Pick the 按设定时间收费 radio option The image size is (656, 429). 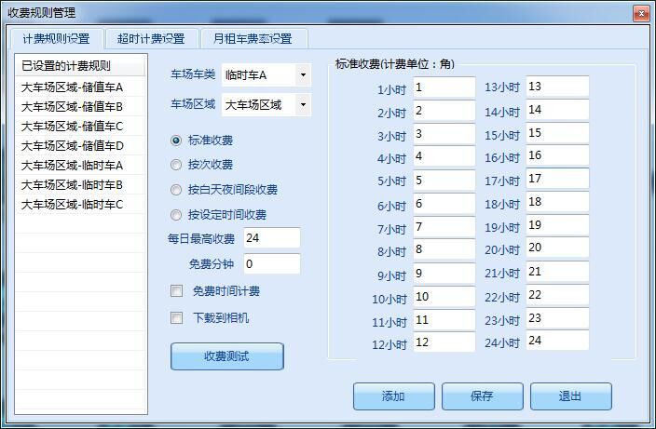[176, 215]
